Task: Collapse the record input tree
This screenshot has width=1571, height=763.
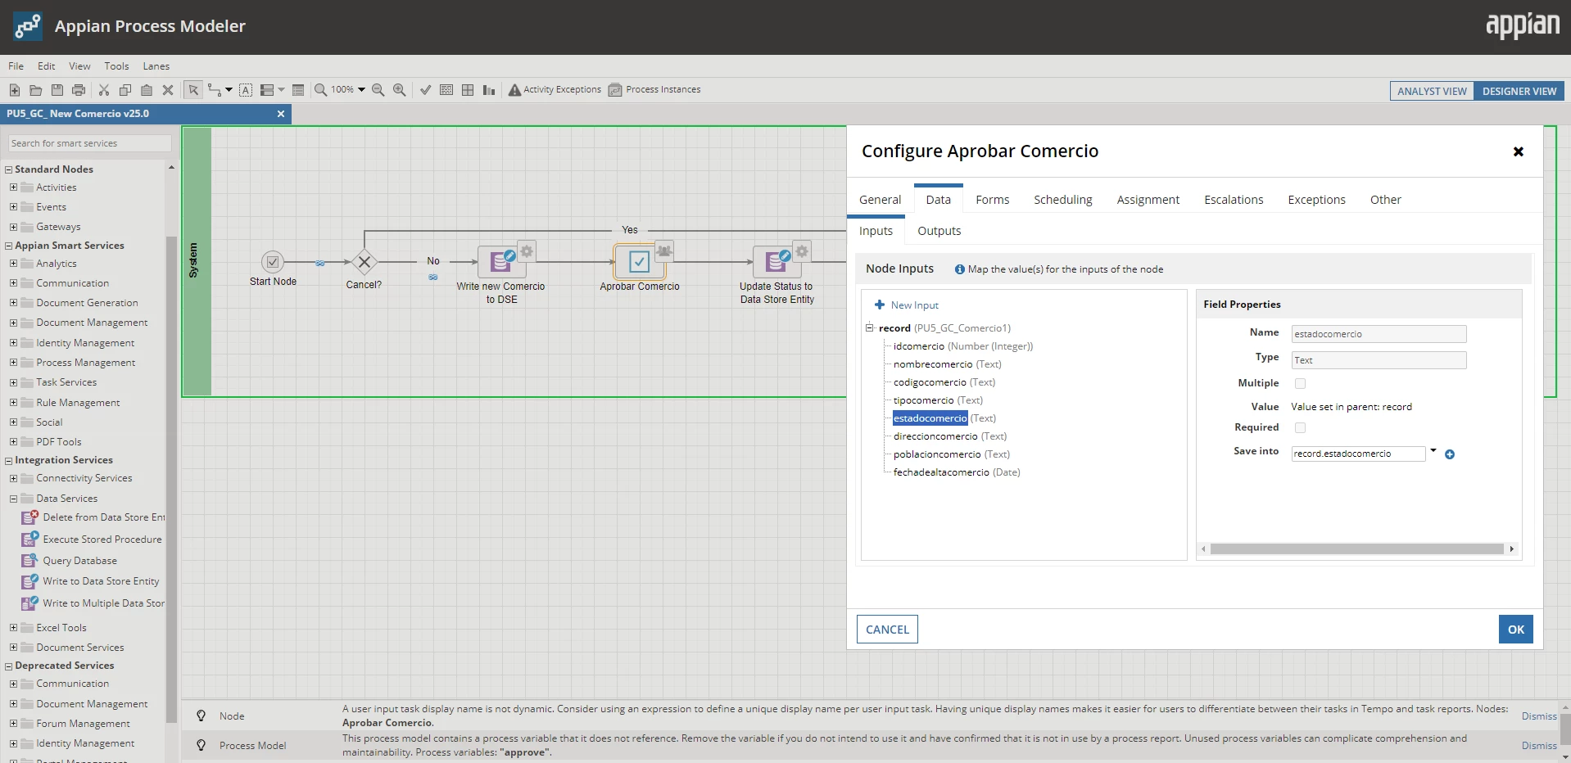Action: coord(870,328)
